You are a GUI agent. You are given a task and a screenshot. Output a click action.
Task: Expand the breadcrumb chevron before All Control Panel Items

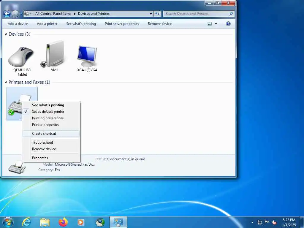(x=32, y=14)
